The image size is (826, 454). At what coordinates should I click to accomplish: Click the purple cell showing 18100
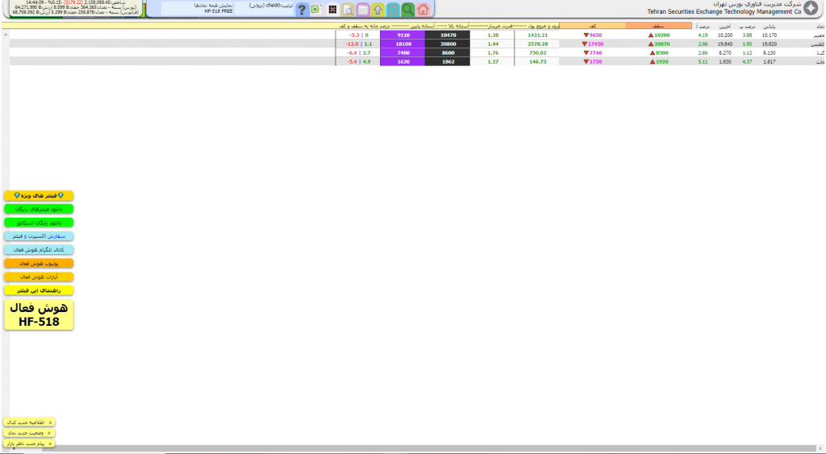click(x=403, y=44)
